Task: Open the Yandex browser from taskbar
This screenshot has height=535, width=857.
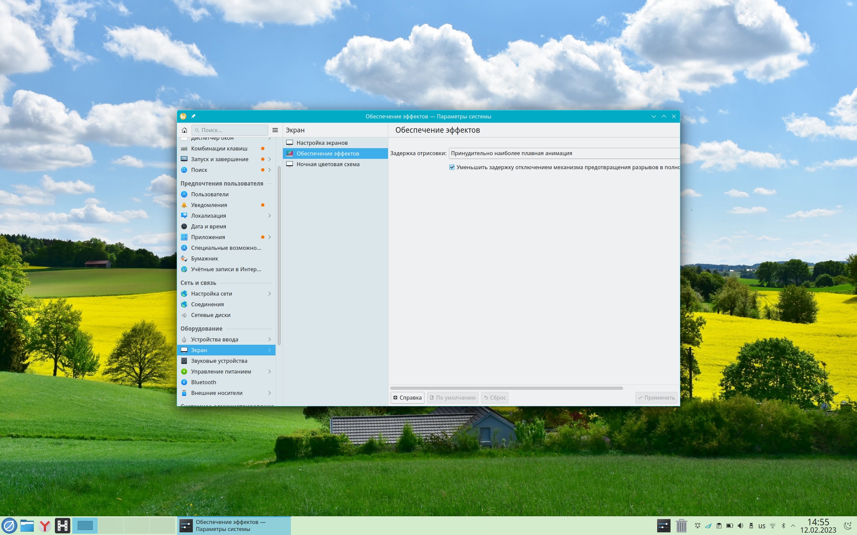Action: (45, 526)
